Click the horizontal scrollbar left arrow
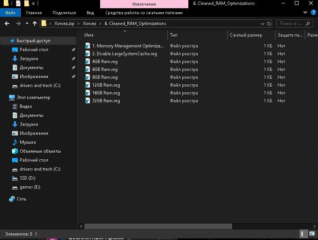 pyautogui.click(x=81, y=226)
